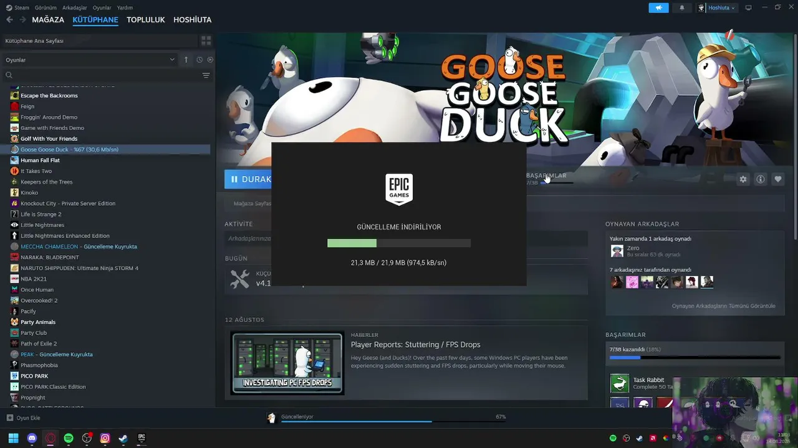Click Oyun Ekle to add a game

coord(24,418)
